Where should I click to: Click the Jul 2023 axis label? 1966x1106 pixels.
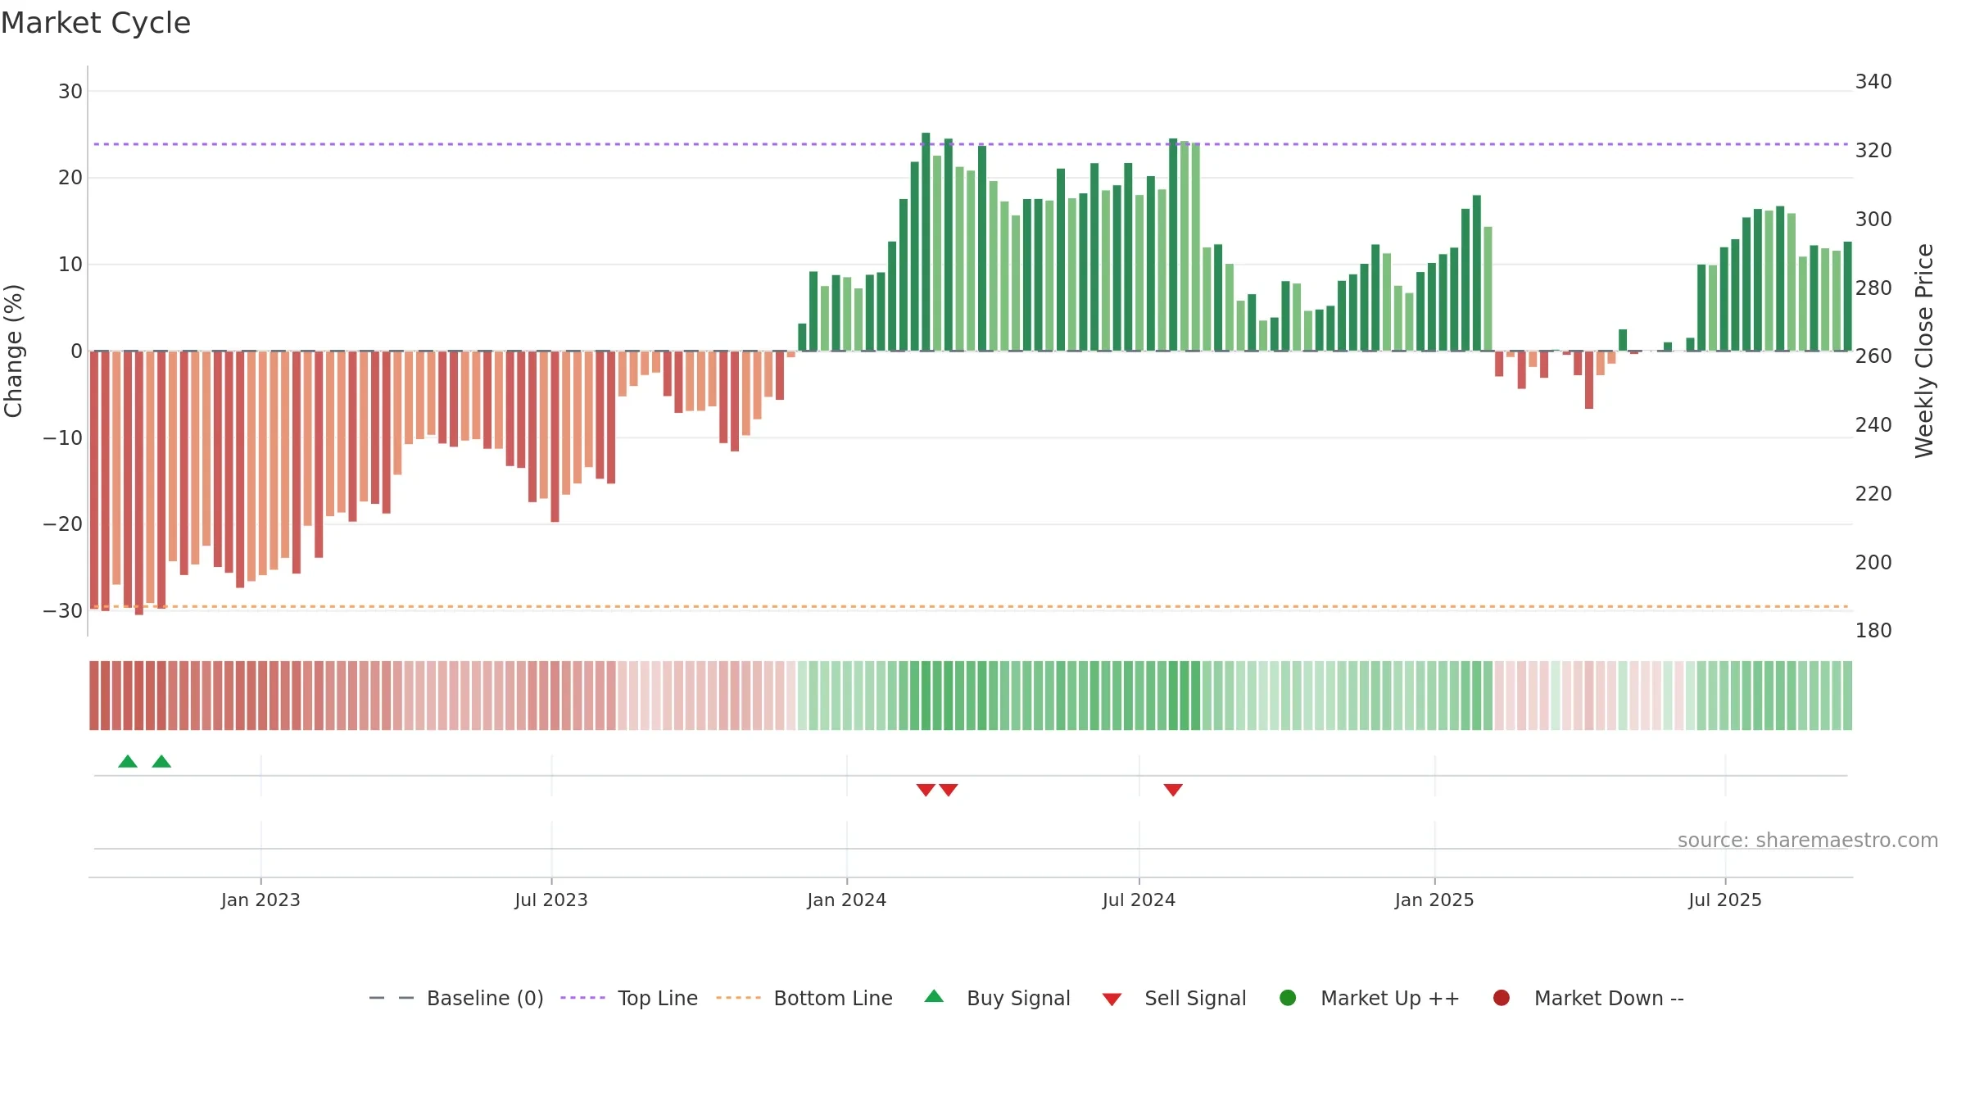(551, 900)
